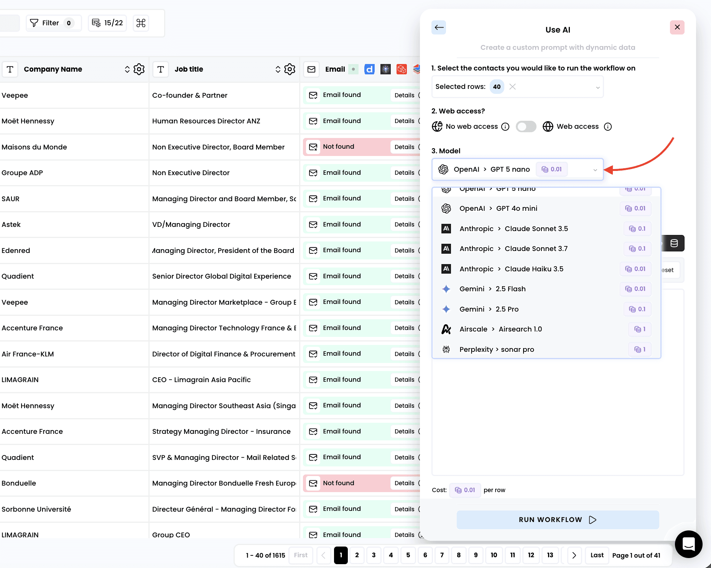
Task: Click the Gemini sparkle icon beside 2.5 Pro
Action: pyautogui.click(x=446, y=309)
